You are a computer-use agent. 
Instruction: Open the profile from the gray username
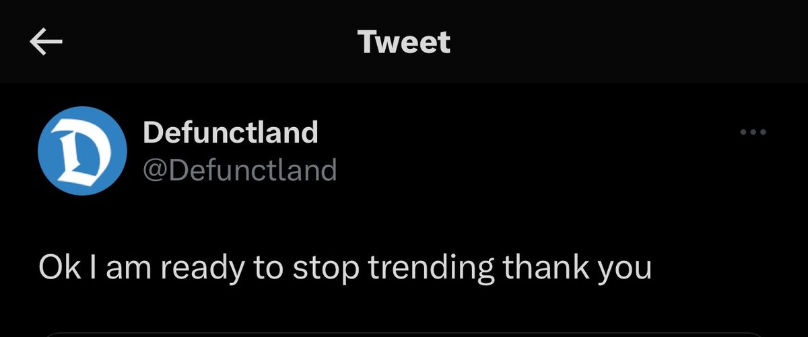pos(240,170)
